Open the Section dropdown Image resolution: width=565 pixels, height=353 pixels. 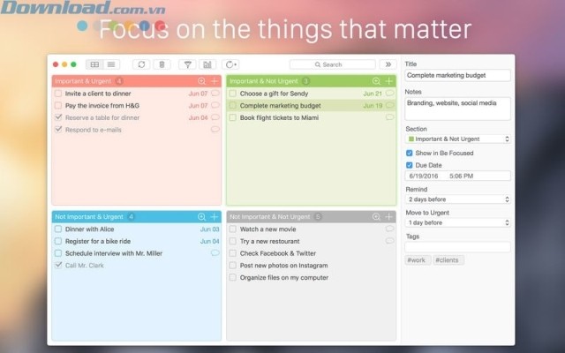[x=457, y=139]
